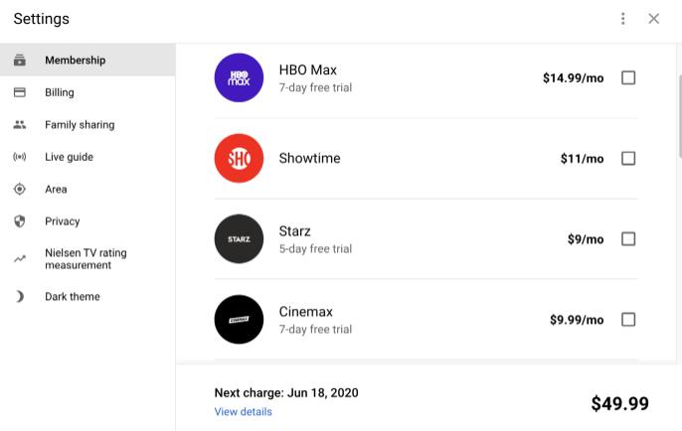Check the Cinemax add-on checkbox
The image size is (682, 431).
[628, 320]
